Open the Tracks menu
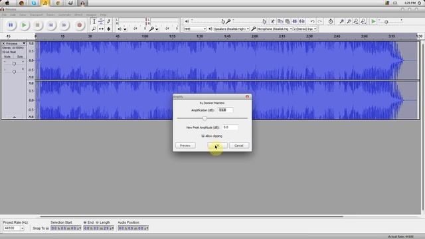The width and height of the screenshot is (425, 239). [50, 15]
